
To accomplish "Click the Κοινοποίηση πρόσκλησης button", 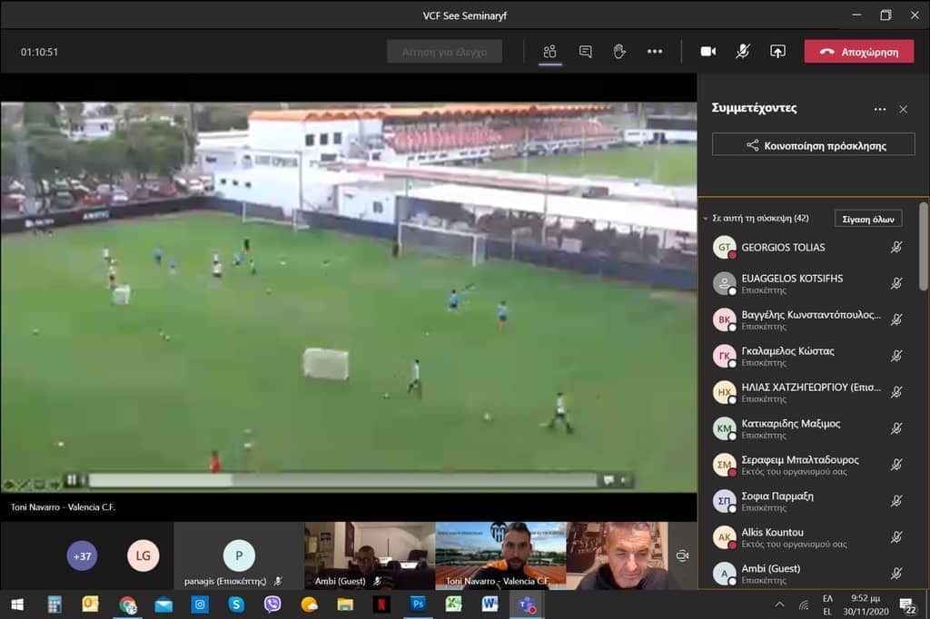I will pos(813,145).
